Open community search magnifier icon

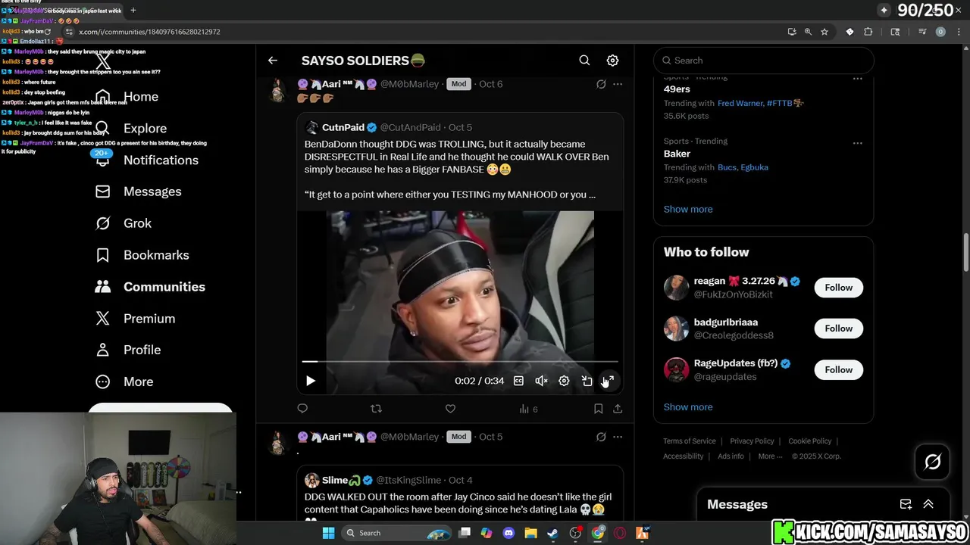584,61
